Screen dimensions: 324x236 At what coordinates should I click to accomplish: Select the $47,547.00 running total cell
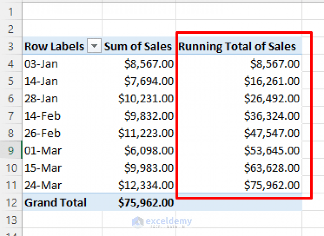pos(239,133)
